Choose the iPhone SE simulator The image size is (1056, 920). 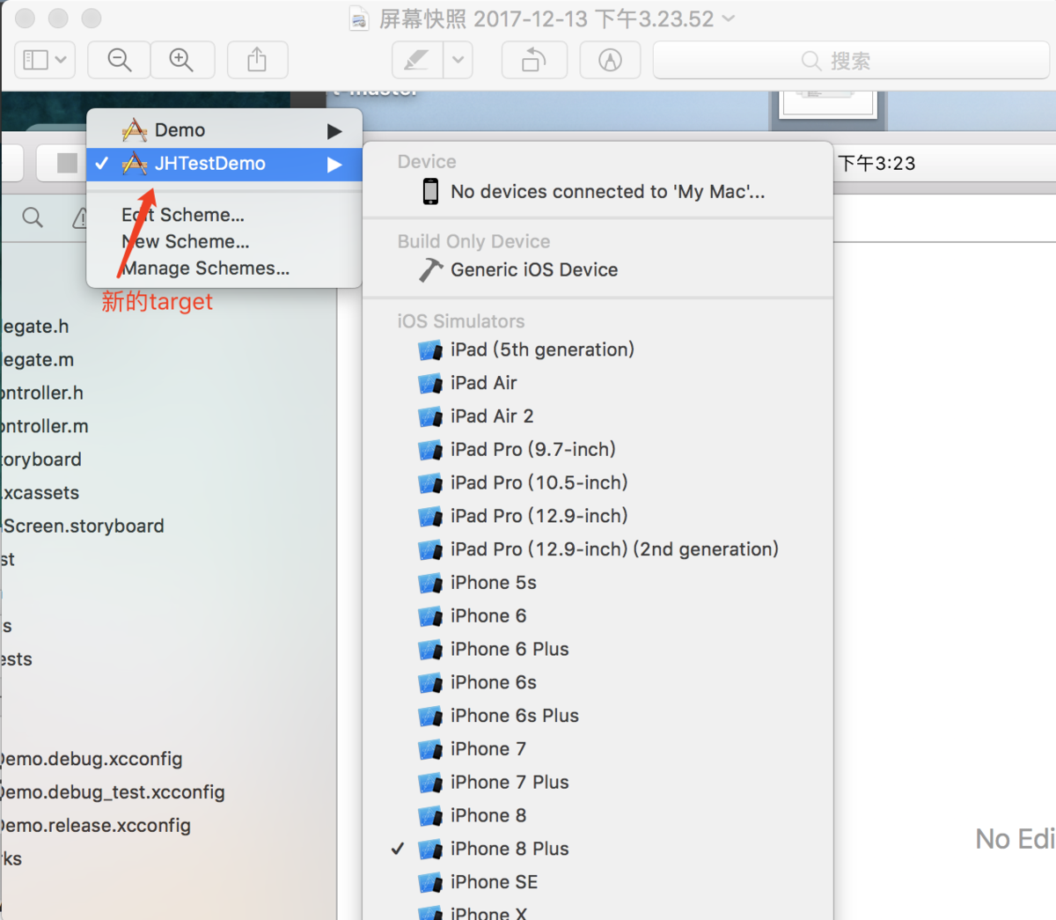point(598,882)
